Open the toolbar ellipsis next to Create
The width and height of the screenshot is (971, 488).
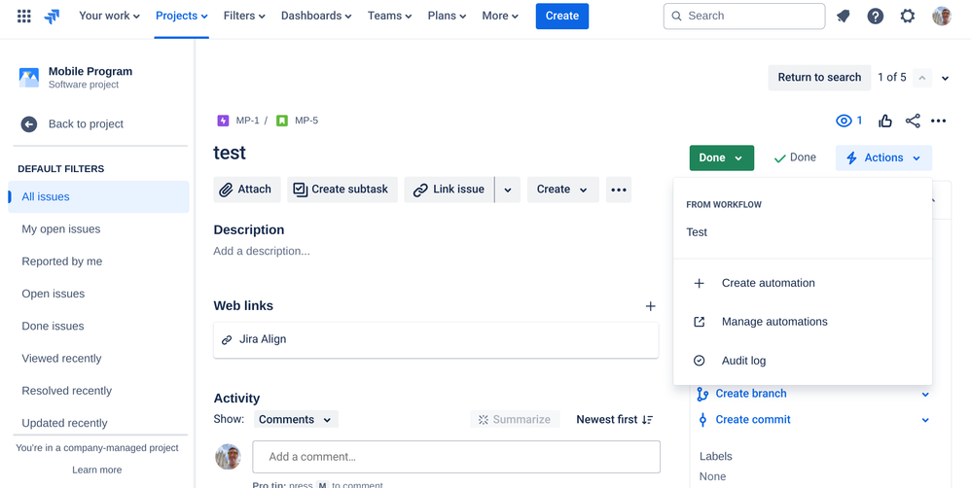619,190
